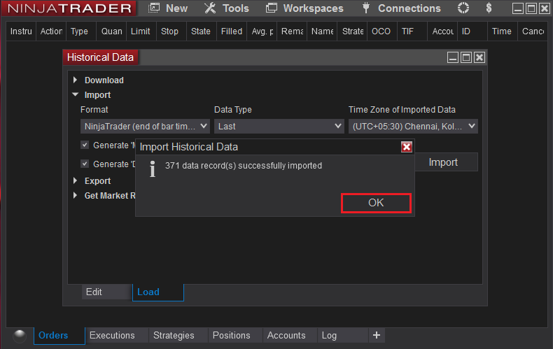Select the Orders tab
553x349 pixels.
[59, 335]
